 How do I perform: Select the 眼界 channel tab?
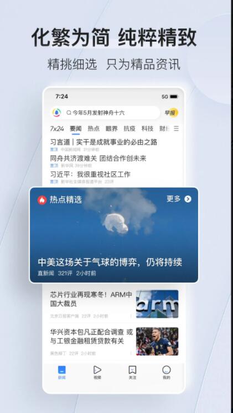click(112, 129)
